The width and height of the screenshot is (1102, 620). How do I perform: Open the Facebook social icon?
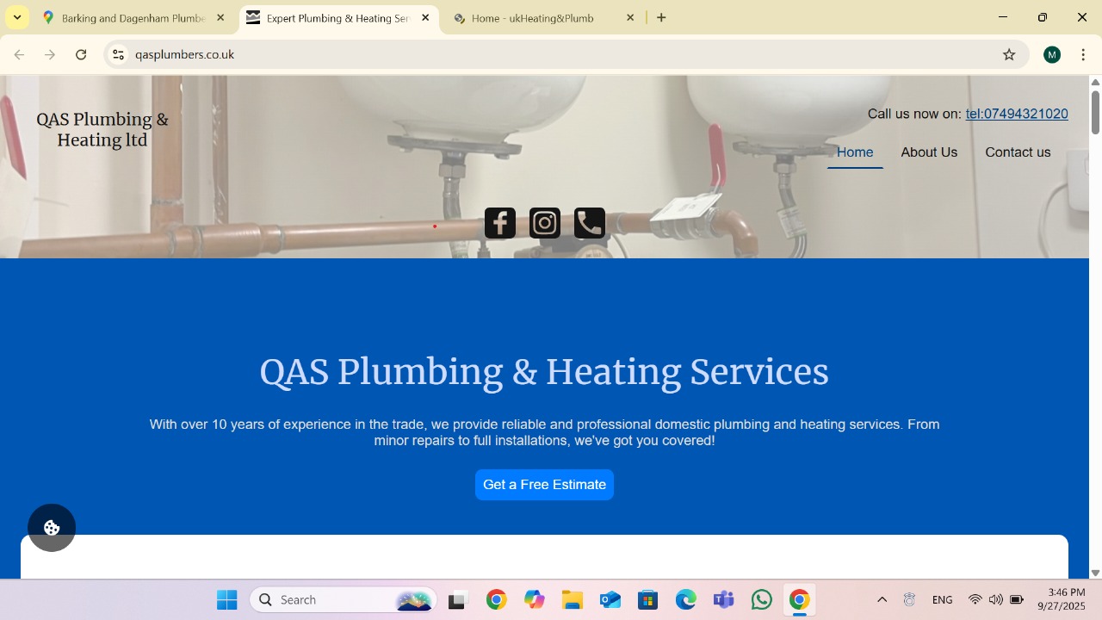click(500, 223)
